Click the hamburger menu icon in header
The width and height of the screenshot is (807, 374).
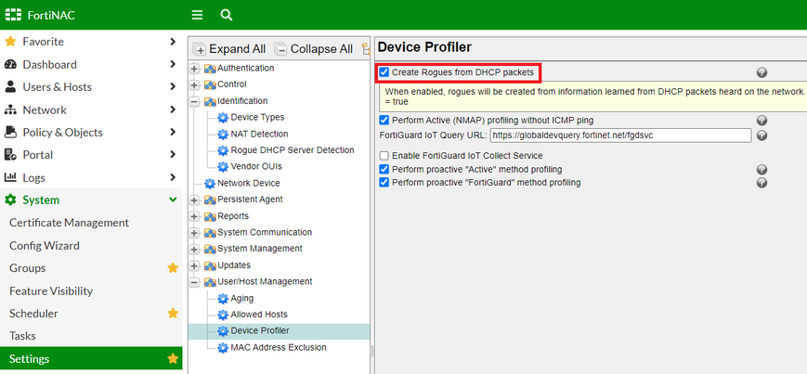pyautogui.click(x=197, y=15)
